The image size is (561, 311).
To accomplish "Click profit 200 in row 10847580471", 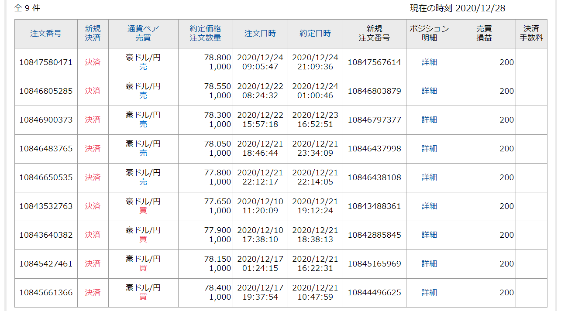I will tap(507, 62).
